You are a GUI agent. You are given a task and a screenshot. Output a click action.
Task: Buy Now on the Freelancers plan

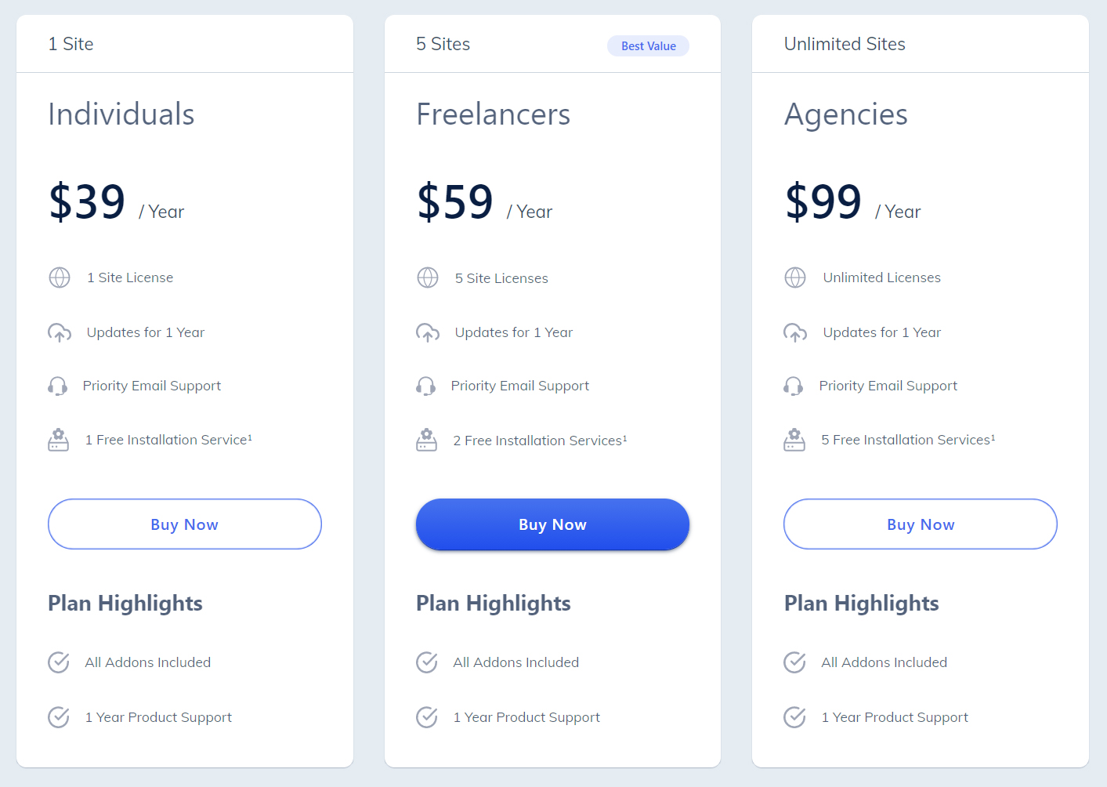552,524
